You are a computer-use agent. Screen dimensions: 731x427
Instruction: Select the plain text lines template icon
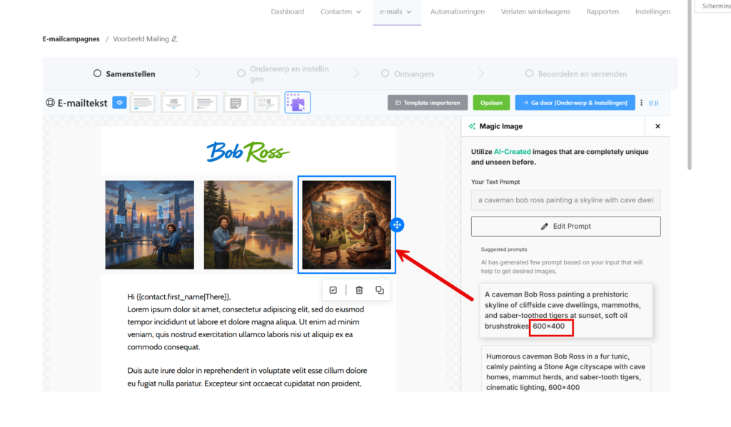click(143, 103)
